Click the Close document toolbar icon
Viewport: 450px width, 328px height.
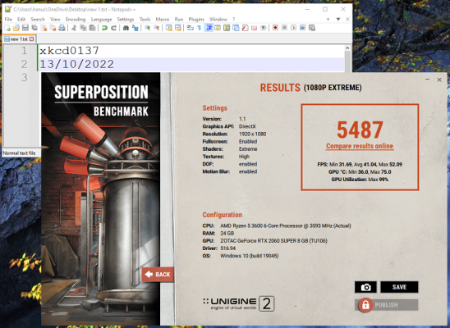pyautogui.click(x=44, y=28)
